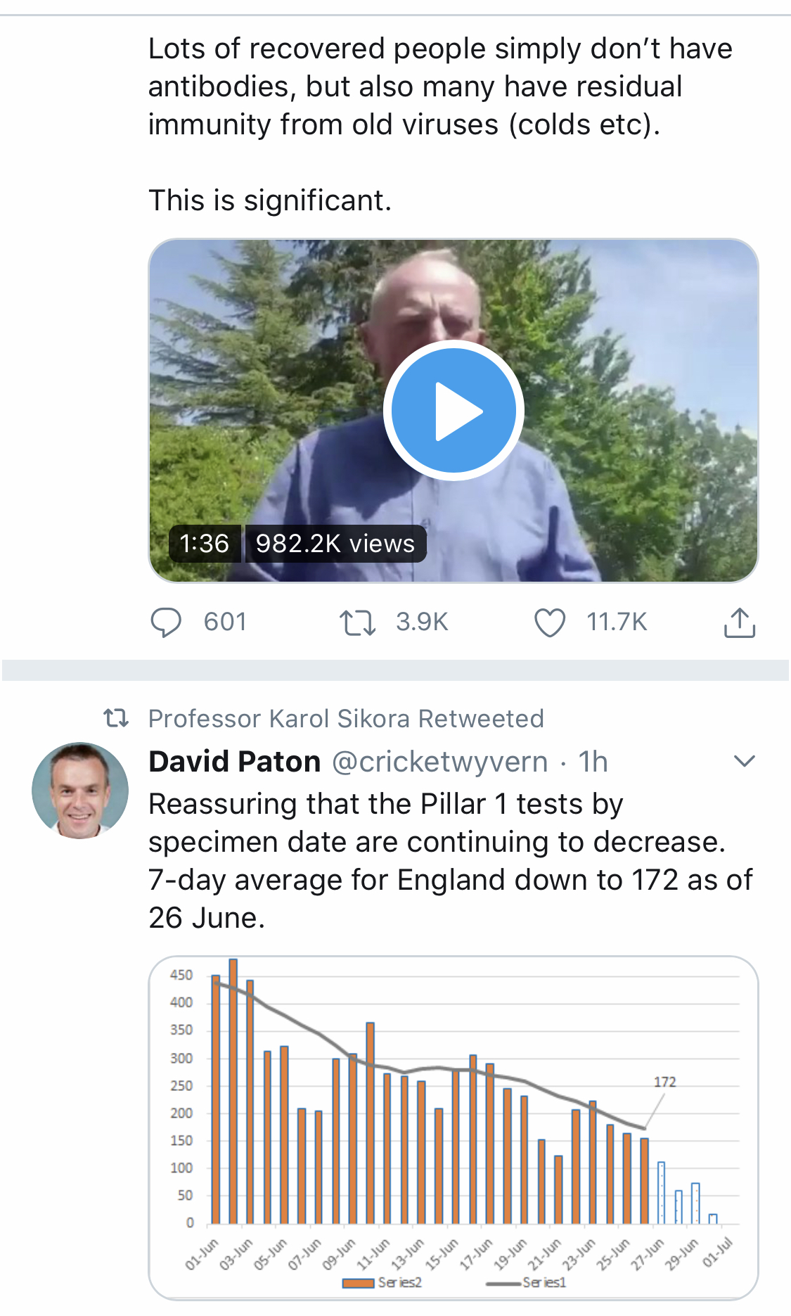Screen dimensions: 791x1316
Task: Click the 601 replies count
Action: [x=225, y=622]
